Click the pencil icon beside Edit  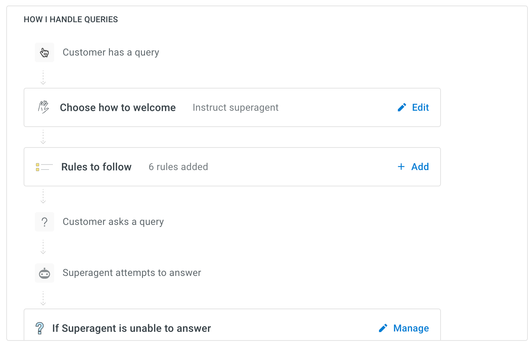coord(402,107)
